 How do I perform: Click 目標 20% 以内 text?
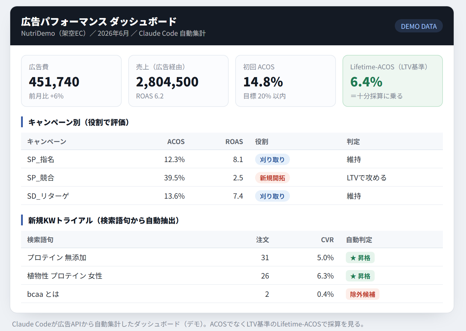pos(264,96)
